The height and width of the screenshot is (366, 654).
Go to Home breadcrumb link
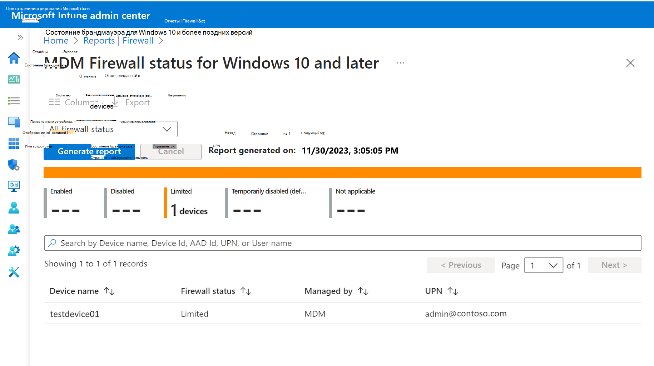pos(56,41)
